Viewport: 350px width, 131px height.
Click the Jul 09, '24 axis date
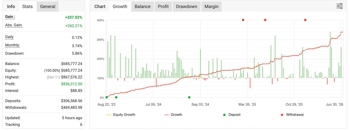point(153,104)
